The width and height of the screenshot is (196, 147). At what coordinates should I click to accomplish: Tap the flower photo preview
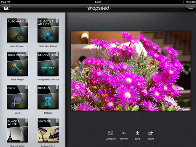coord(131,71)
